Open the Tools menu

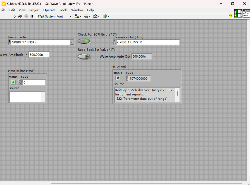63,10
